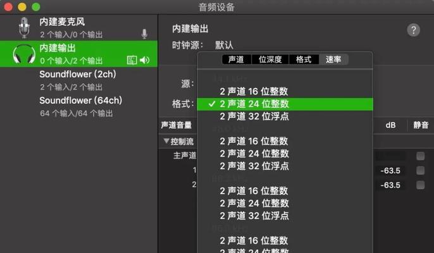Choose 2 声道 32 位浮点 in third group
Screen dimensions: 434x253
tap(285, 216)
